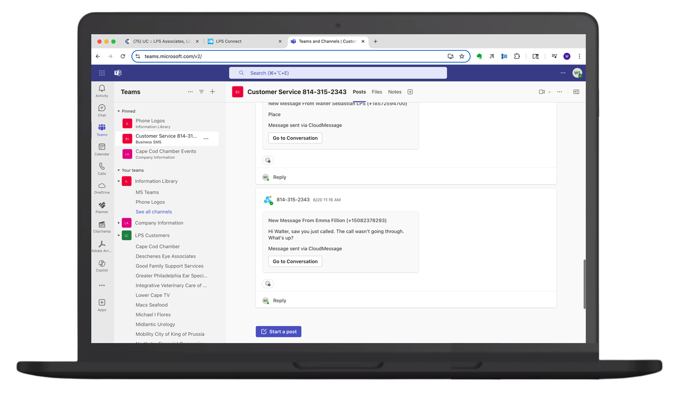Open settings and more ellipsis in header
The image size is (679, 400).
tap(563, 73)
